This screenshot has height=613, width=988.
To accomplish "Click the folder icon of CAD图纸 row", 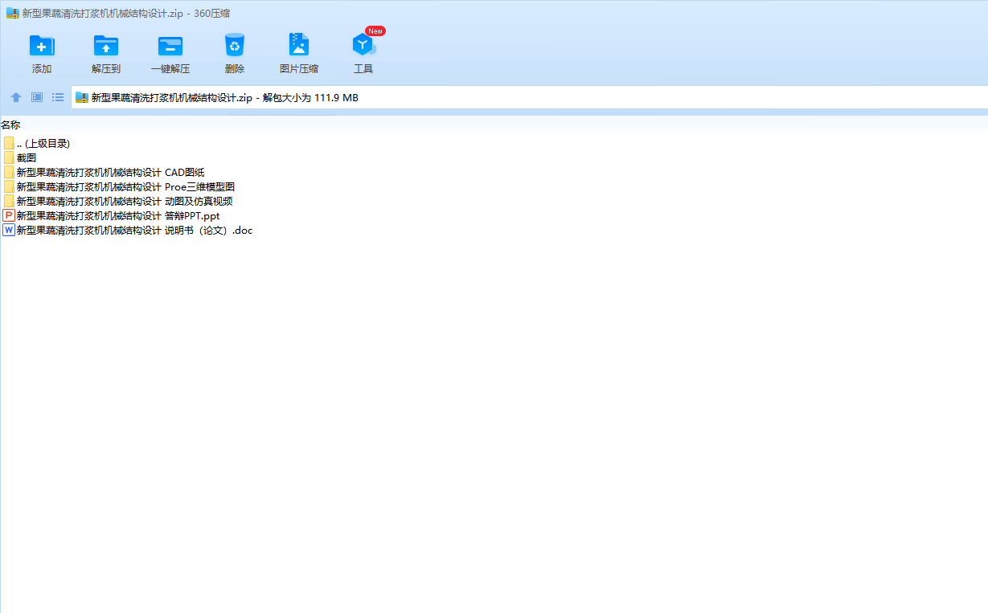I will click(9, 172).
